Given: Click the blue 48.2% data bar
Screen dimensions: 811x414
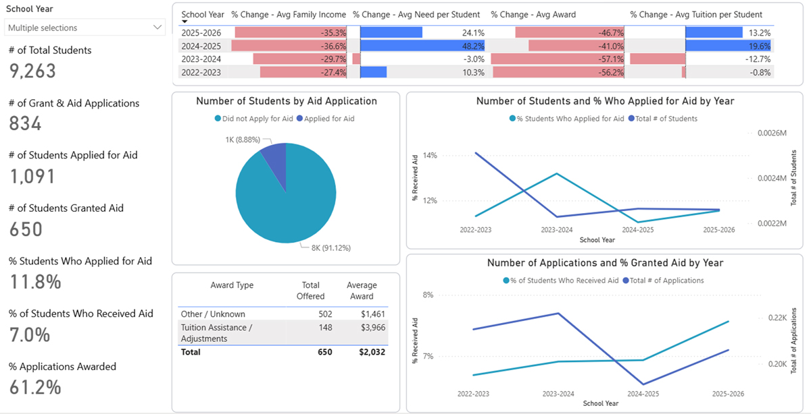Looking at the screenshot, I should [422, 46].
